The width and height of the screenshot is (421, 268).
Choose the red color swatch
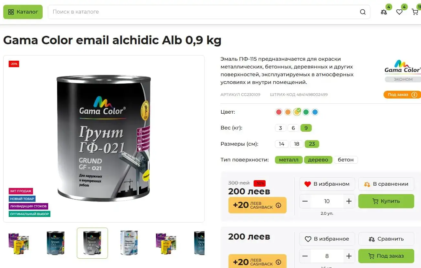pos(279,112)
